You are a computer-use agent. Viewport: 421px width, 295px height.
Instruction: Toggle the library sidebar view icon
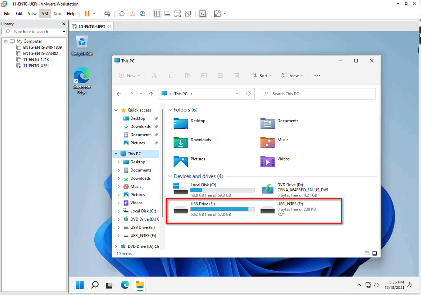tap(157, 14)
